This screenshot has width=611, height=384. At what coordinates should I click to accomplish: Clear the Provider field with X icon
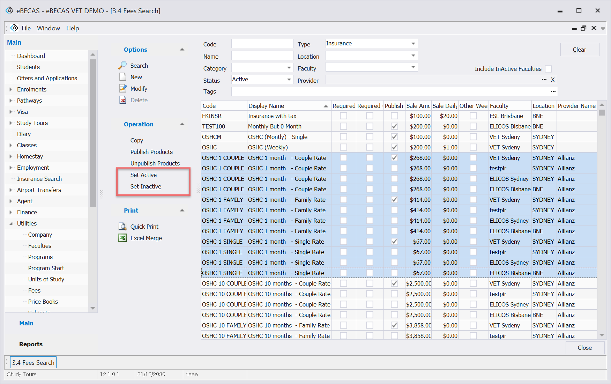point(553,80)
